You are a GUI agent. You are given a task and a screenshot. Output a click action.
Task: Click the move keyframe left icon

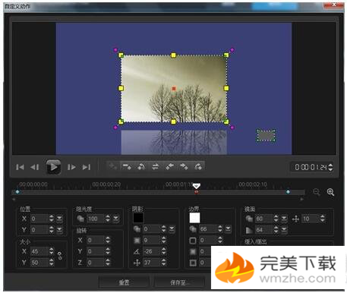pyautogui.click(x=169, y=166)
